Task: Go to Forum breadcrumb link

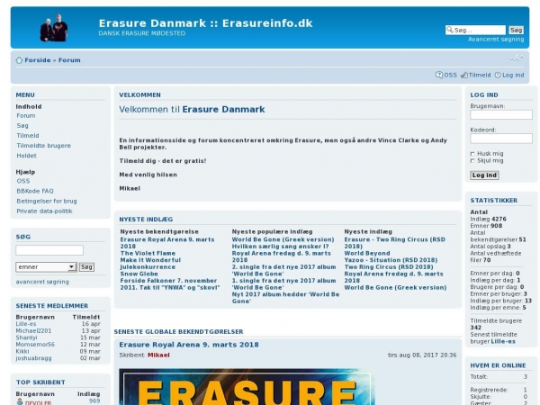Action: coord(69,60)
